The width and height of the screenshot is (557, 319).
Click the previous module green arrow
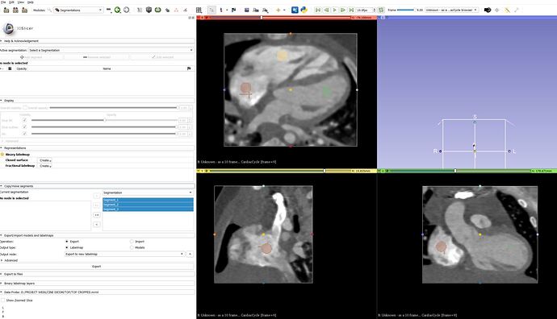point(117,10)
